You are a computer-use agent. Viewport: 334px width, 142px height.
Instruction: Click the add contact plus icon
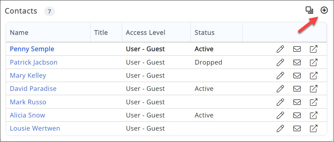click(x=324, y=10)
